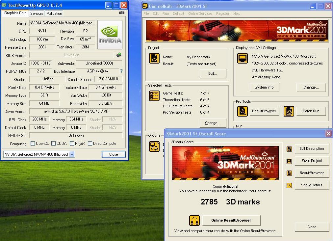The height and width of the screenshot is (241, 333).
Task: Open the File menu in 3DMark
Action: click(x=146, y=13)
